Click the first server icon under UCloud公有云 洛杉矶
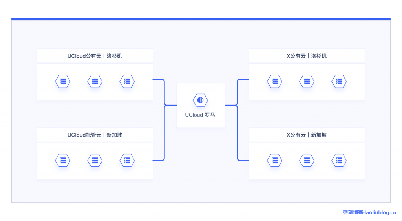Image resolution: width=402 pixels, height=221 pixels. 62,82
